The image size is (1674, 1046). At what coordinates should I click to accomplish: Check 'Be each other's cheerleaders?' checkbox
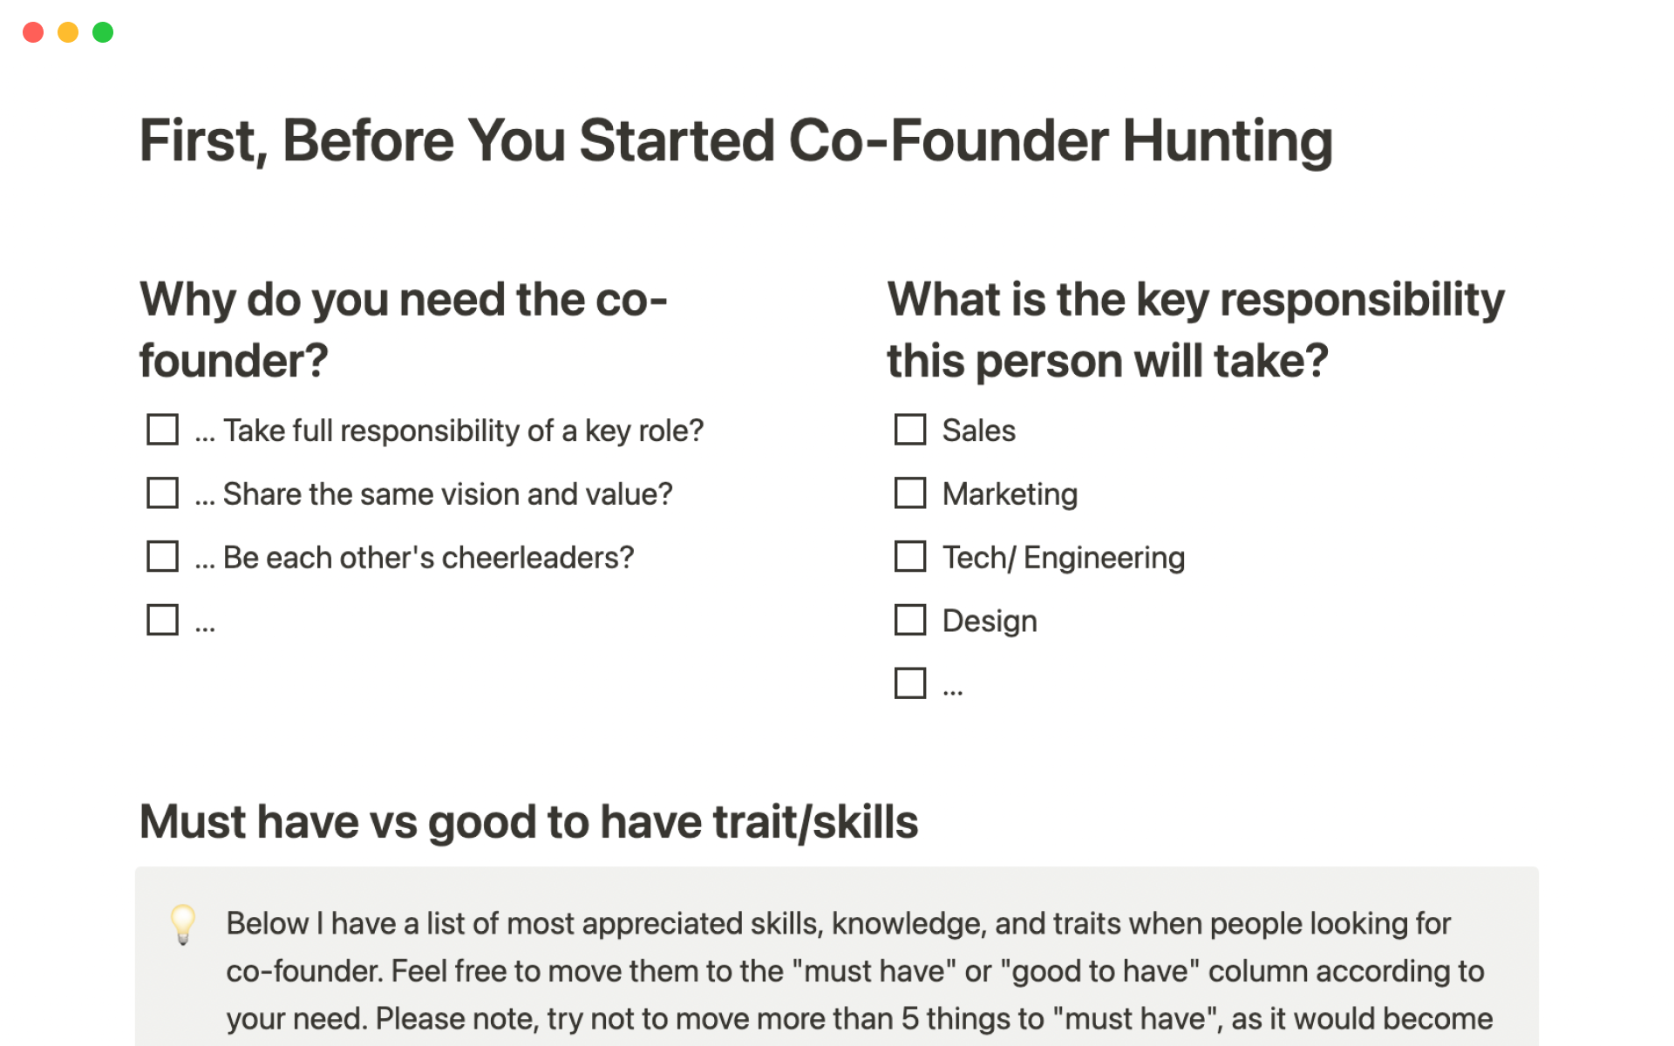pos(162,557)
